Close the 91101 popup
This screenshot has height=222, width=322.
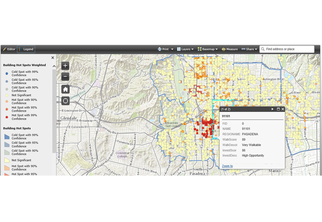[283, 109]
